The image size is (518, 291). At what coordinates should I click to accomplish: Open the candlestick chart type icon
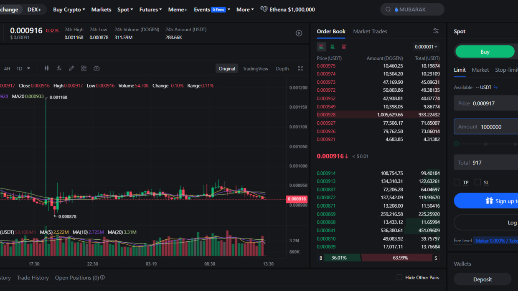point(47,68)
